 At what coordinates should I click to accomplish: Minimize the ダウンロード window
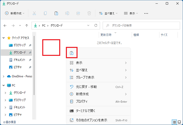coord(157,4)
